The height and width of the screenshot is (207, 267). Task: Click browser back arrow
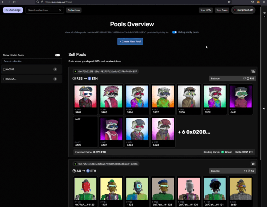3,2
